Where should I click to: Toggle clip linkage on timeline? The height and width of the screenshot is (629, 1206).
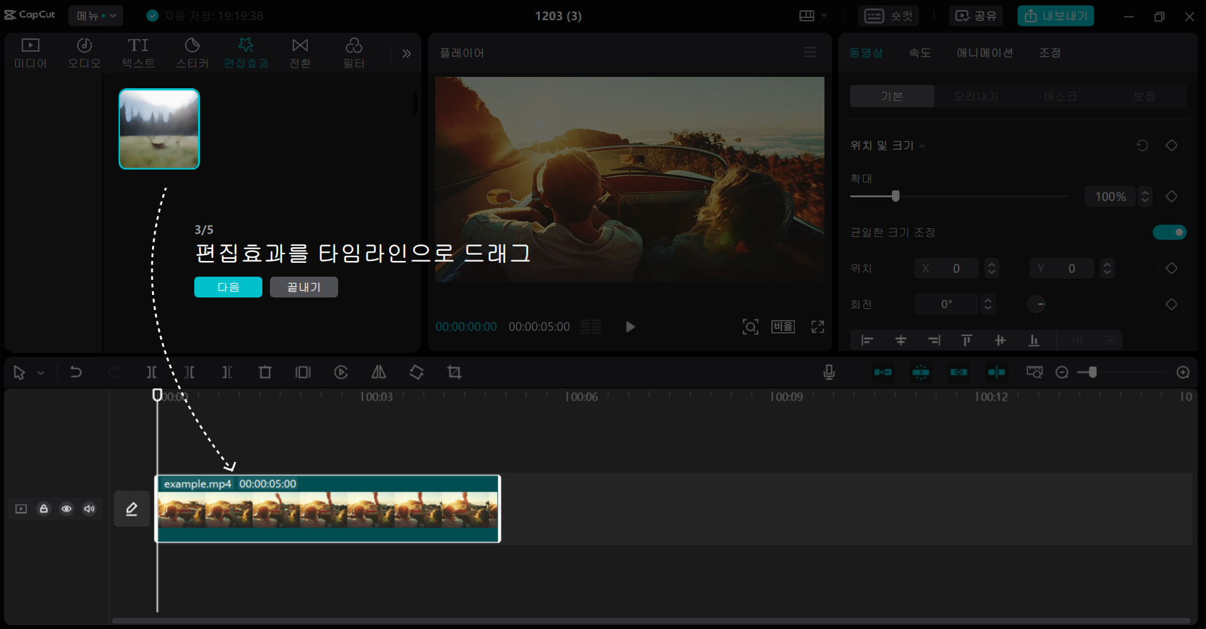(x=959, y=372)
